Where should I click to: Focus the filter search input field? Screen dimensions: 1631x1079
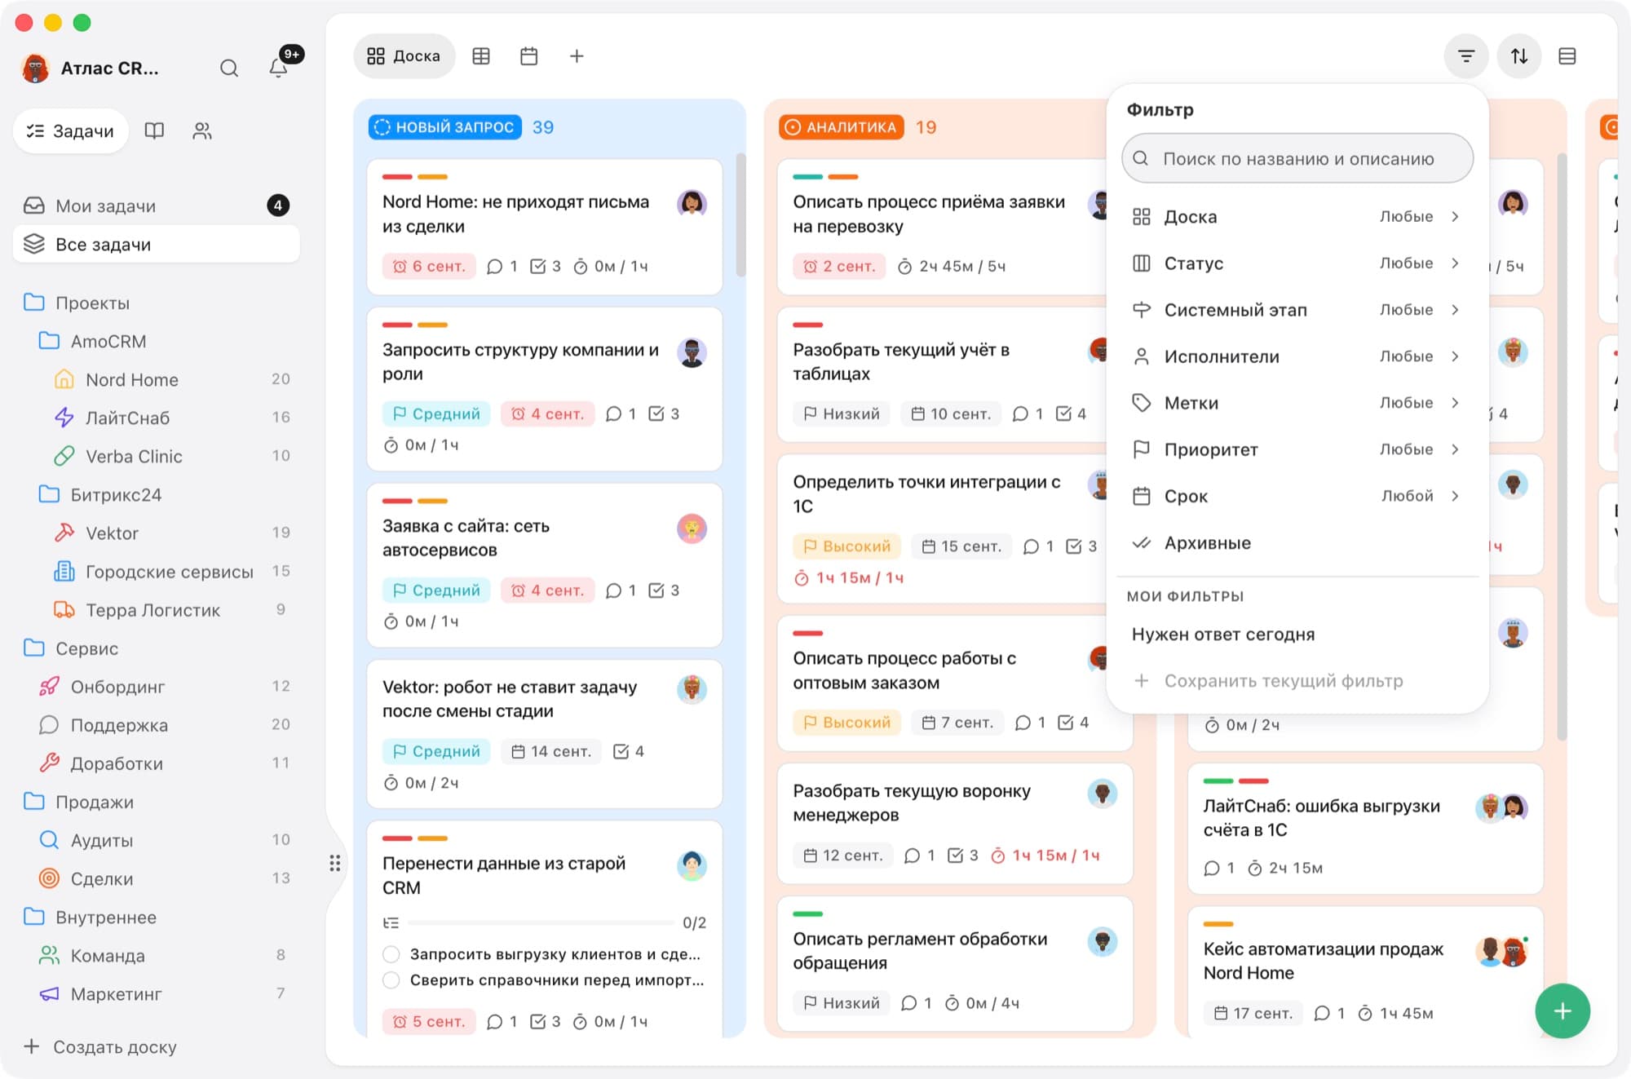1297,159
